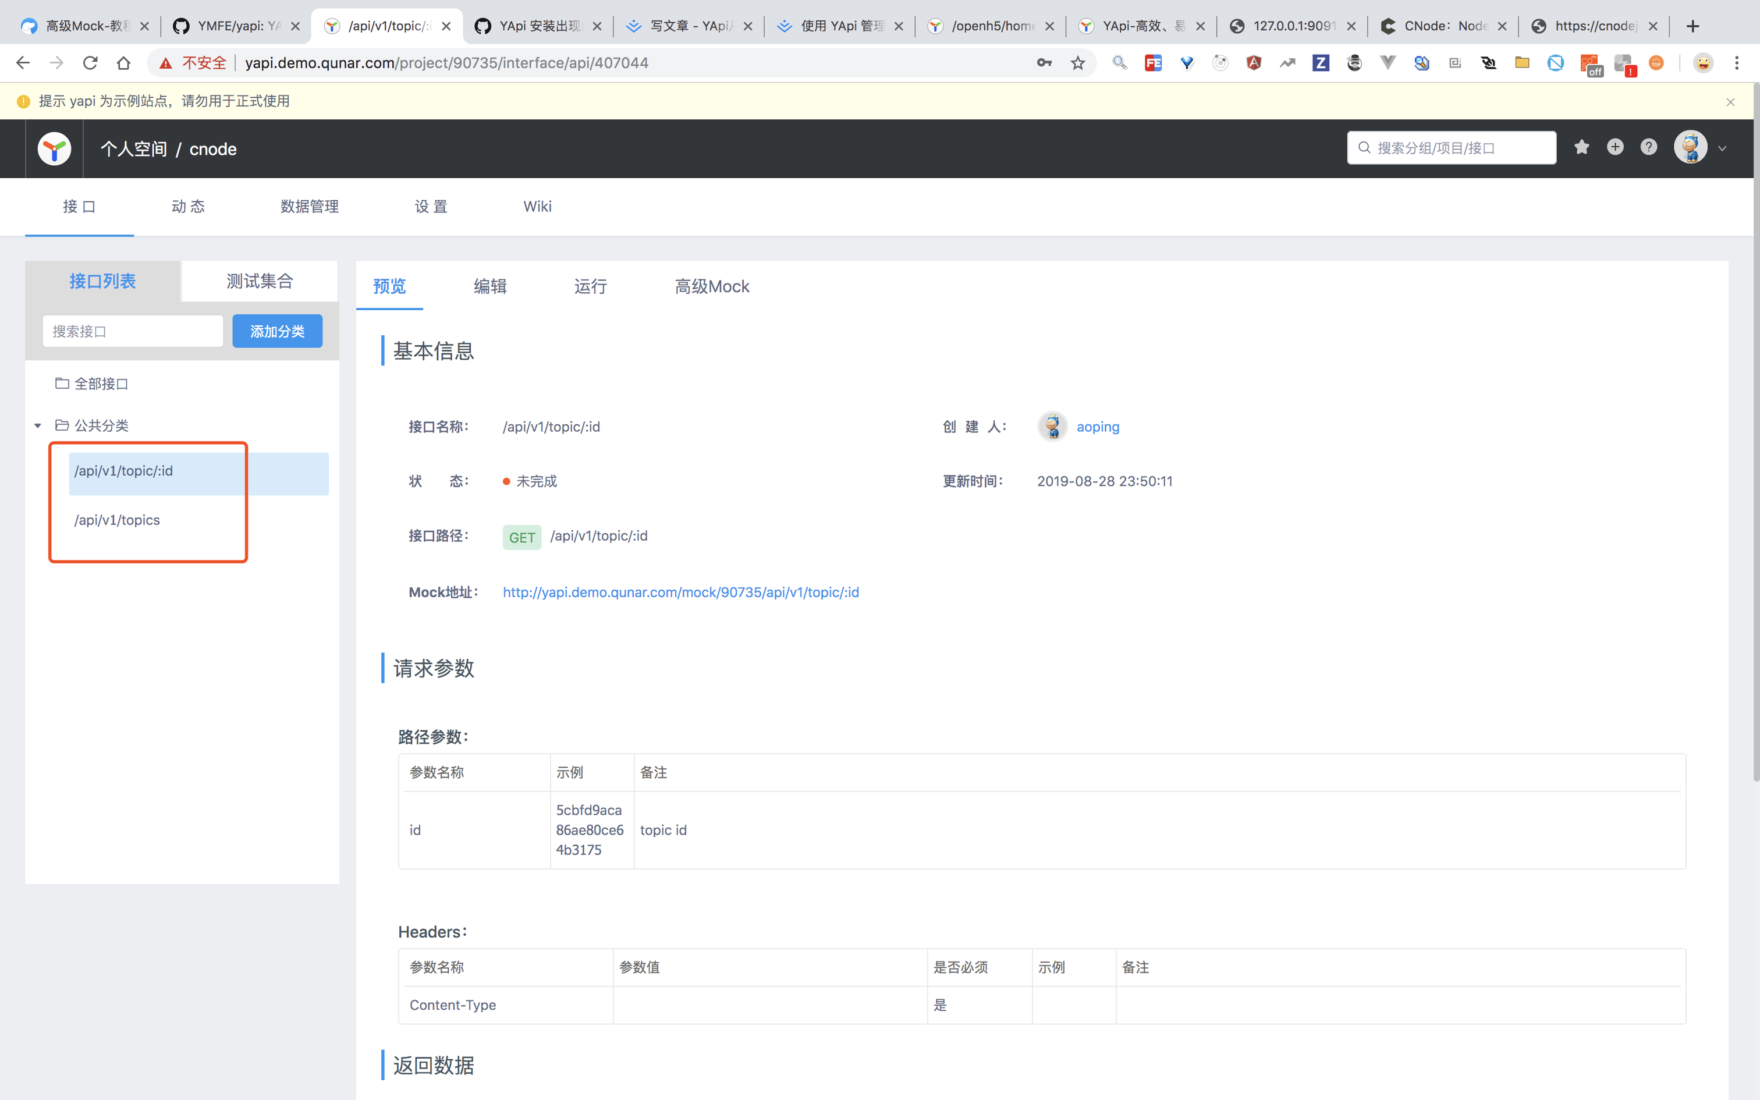Image resolution: width=1760 pixels, height=1100 pixels.
Task: Open Wiki tab
Action: click(x=537, y=207)
